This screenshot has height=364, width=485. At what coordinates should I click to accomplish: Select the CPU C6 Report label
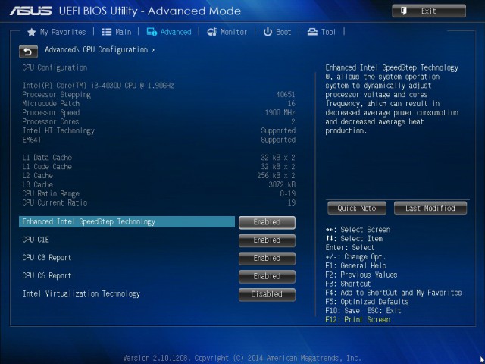coord(47,276)
